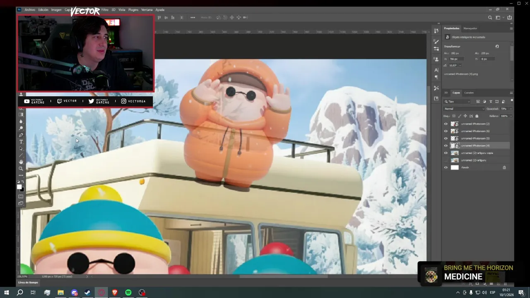Open the layer filter Tipo dropdown

[457, 101]
